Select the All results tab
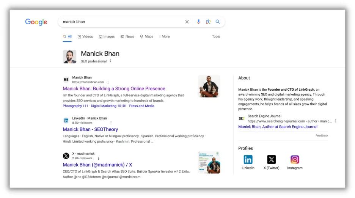This screenshot has height=198, width=355. click(67, 36)
